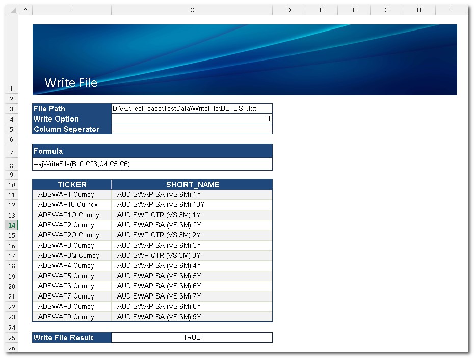474x358 pixels.
Task: Click the Write File Result TRUE cell
Action: point(192,337)
